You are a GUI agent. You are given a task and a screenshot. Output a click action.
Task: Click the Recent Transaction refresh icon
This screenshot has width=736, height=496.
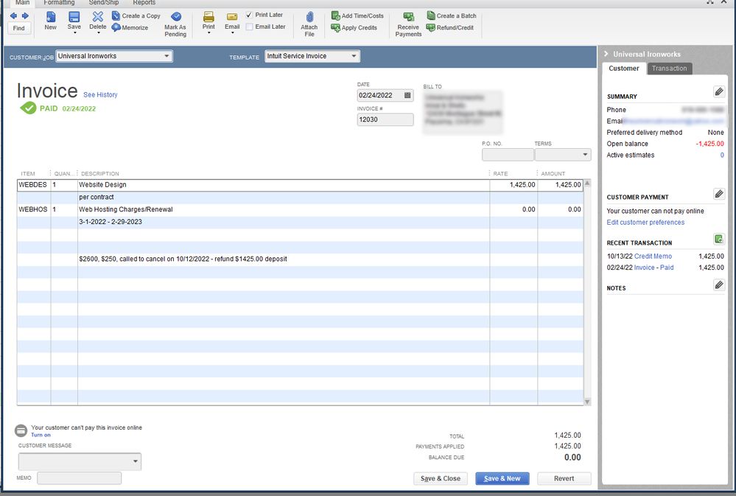[719, 239]
